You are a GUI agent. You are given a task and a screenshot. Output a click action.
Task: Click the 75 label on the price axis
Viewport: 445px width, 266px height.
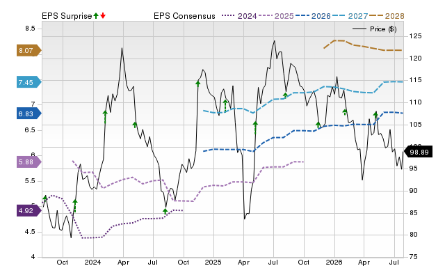414,257
